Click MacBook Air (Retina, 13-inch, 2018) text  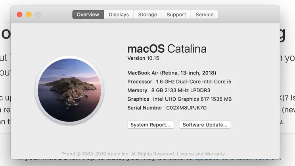tap(172, 73)
